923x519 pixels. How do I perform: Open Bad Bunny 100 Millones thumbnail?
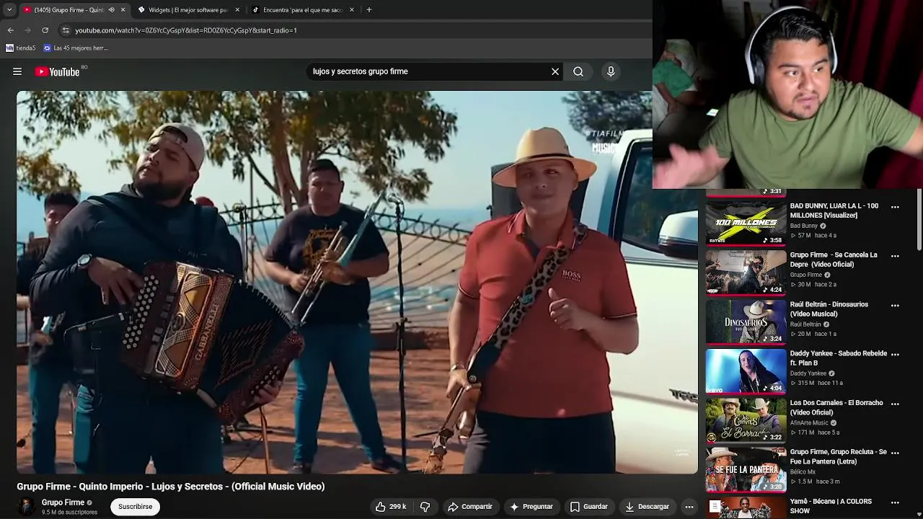tap(746, 223)
